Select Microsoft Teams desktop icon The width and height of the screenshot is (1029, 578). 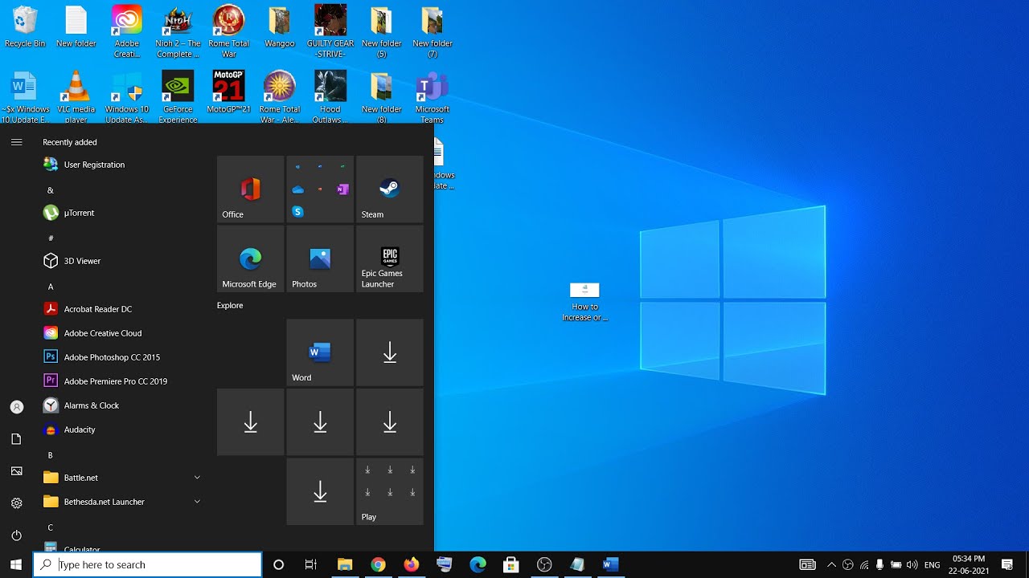click(433, 97)
